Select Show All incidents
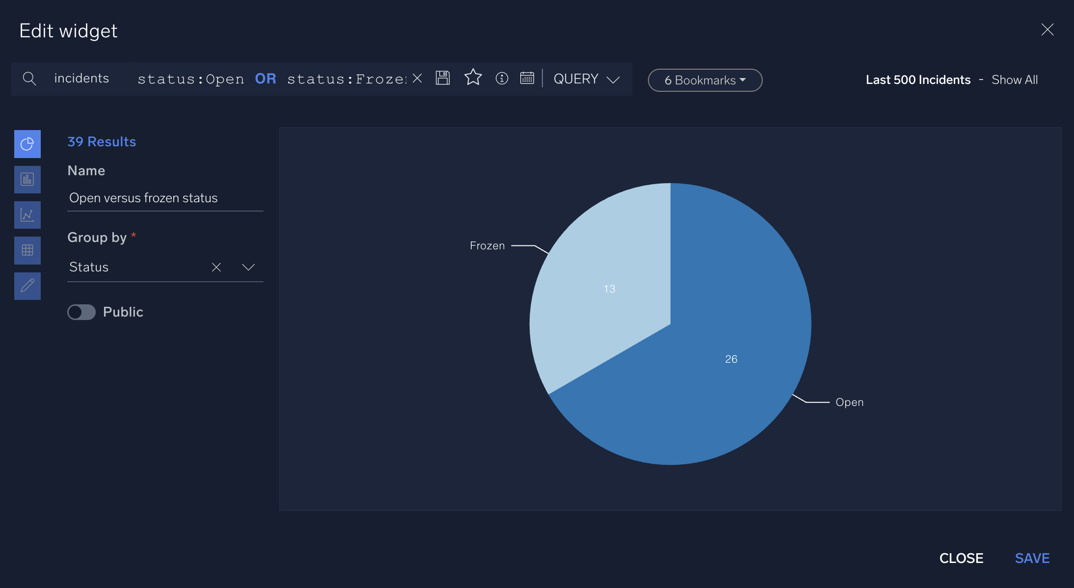 pos(1014,80)
